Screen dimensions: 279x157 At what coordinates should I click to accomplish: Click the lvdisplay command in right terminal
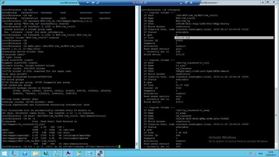coord(174,10)
